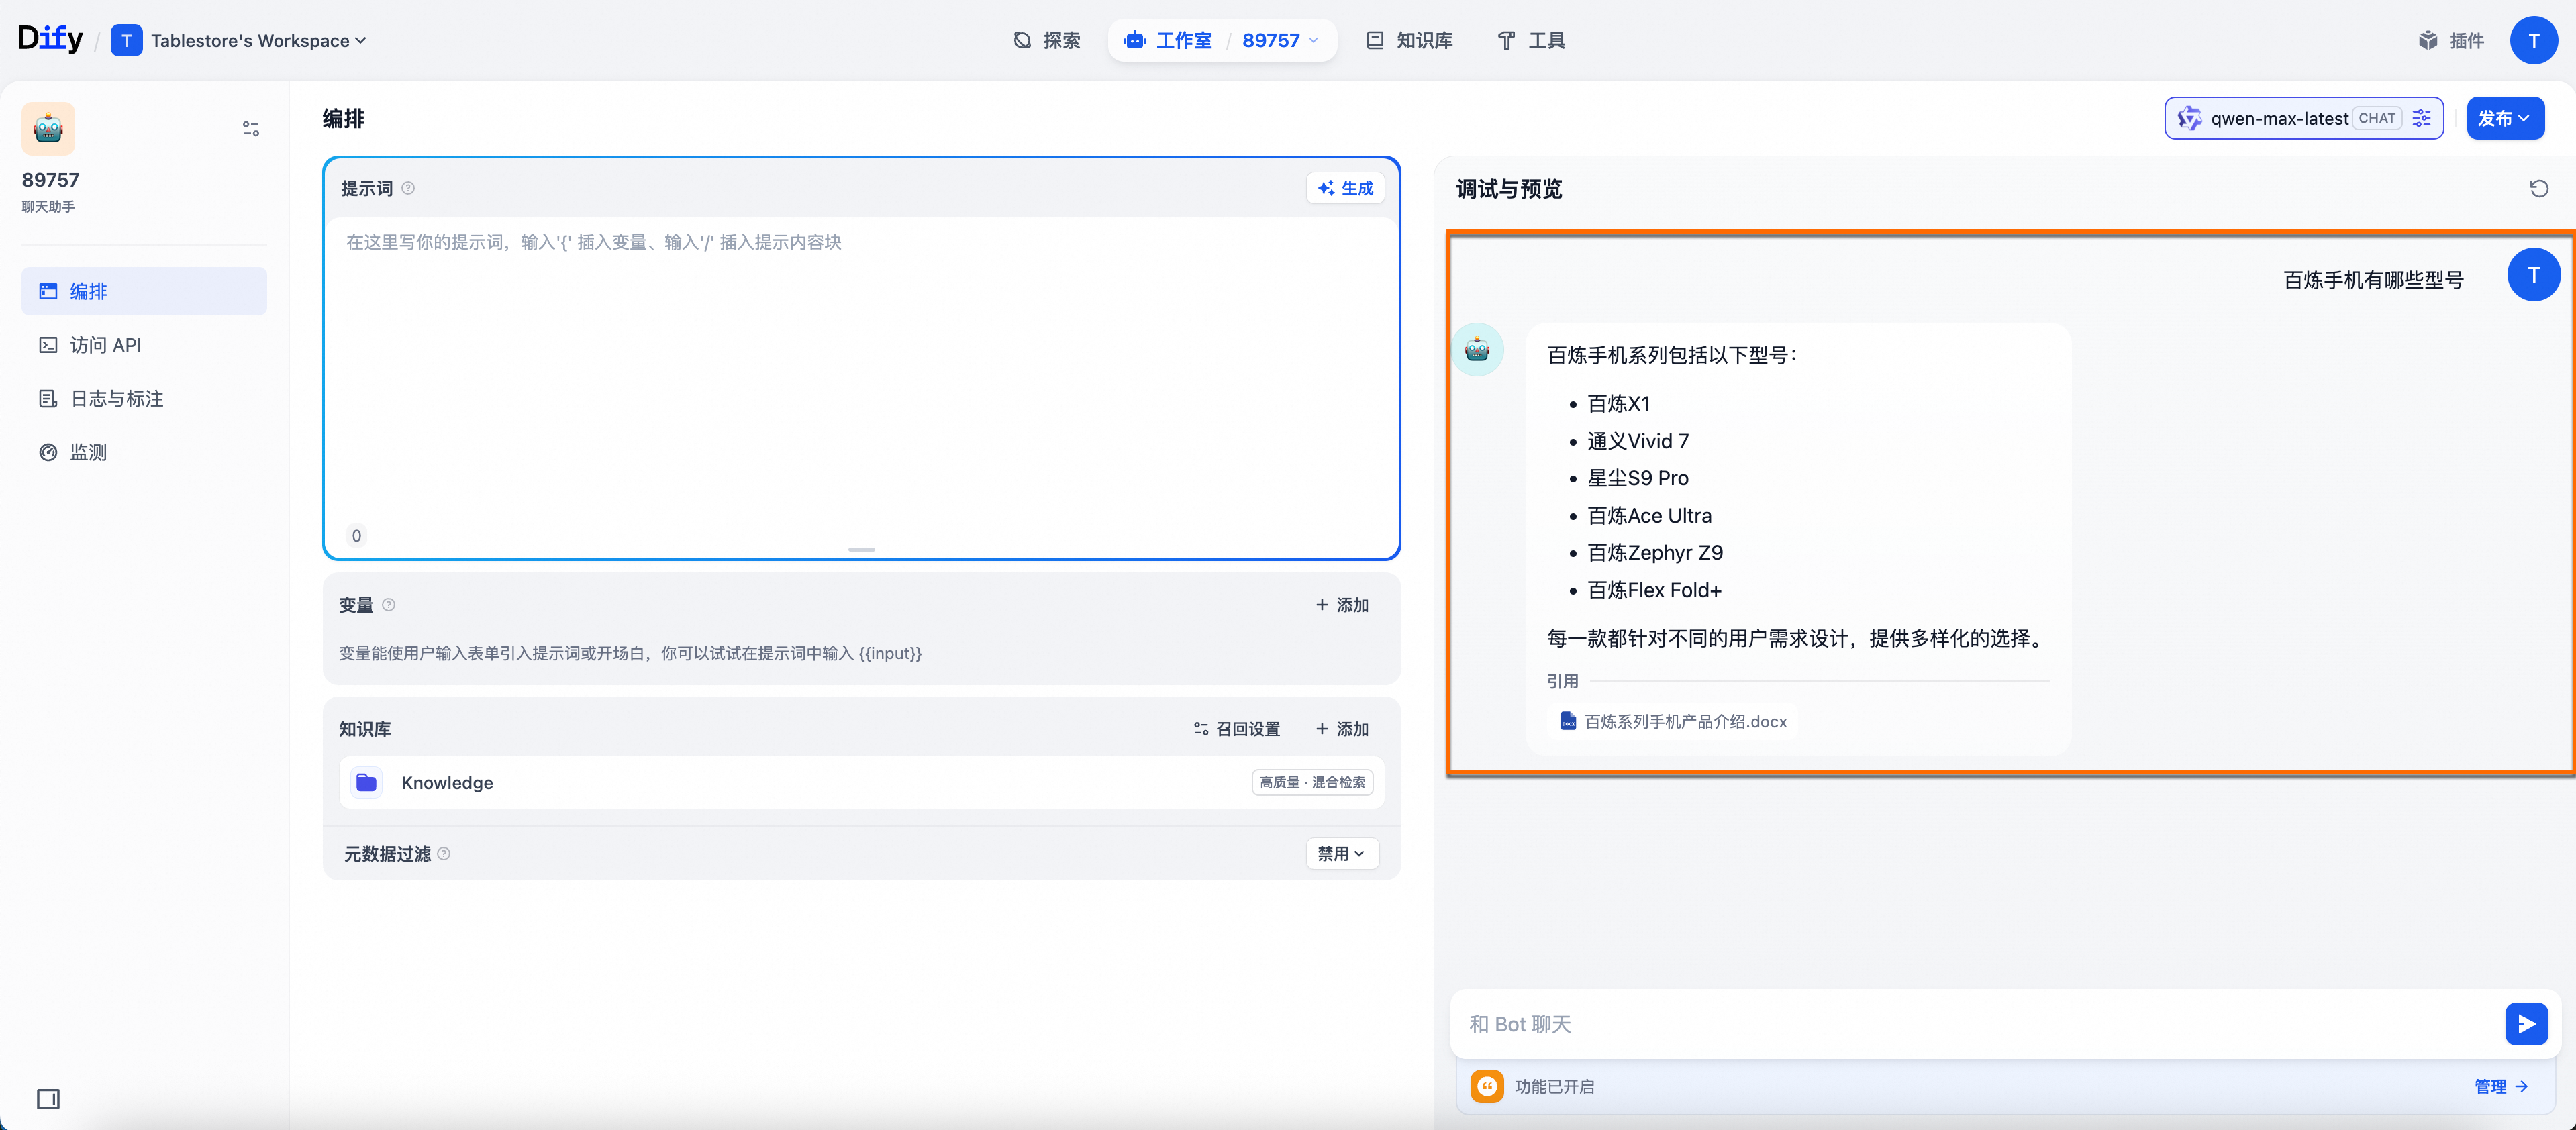Add a new variable with 添加

click(x=1342, y=605)
